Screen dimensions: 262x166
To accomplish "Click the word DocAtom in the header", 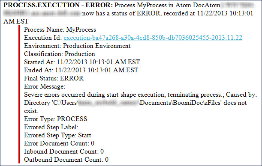I will pos(206,5).
